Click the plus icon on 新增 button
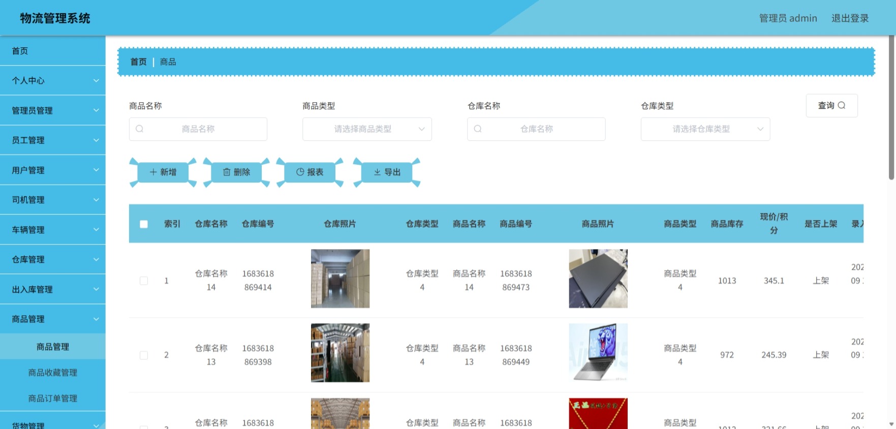This screenshot has width=896, height=429. (x=153, y=172)
